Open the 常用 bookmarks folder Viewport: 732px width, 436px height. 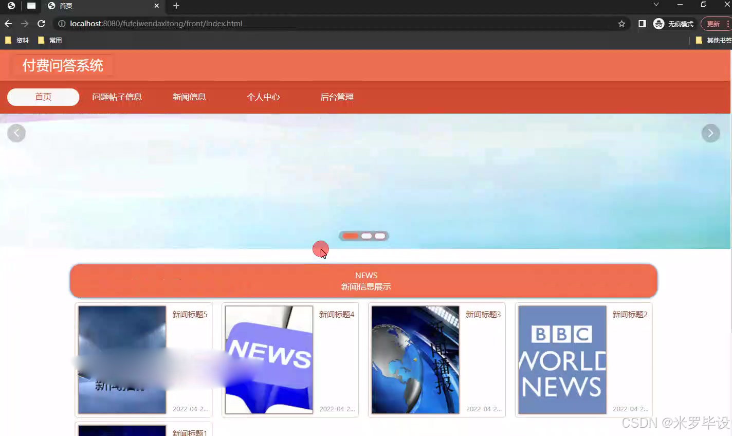coord(50,40)
